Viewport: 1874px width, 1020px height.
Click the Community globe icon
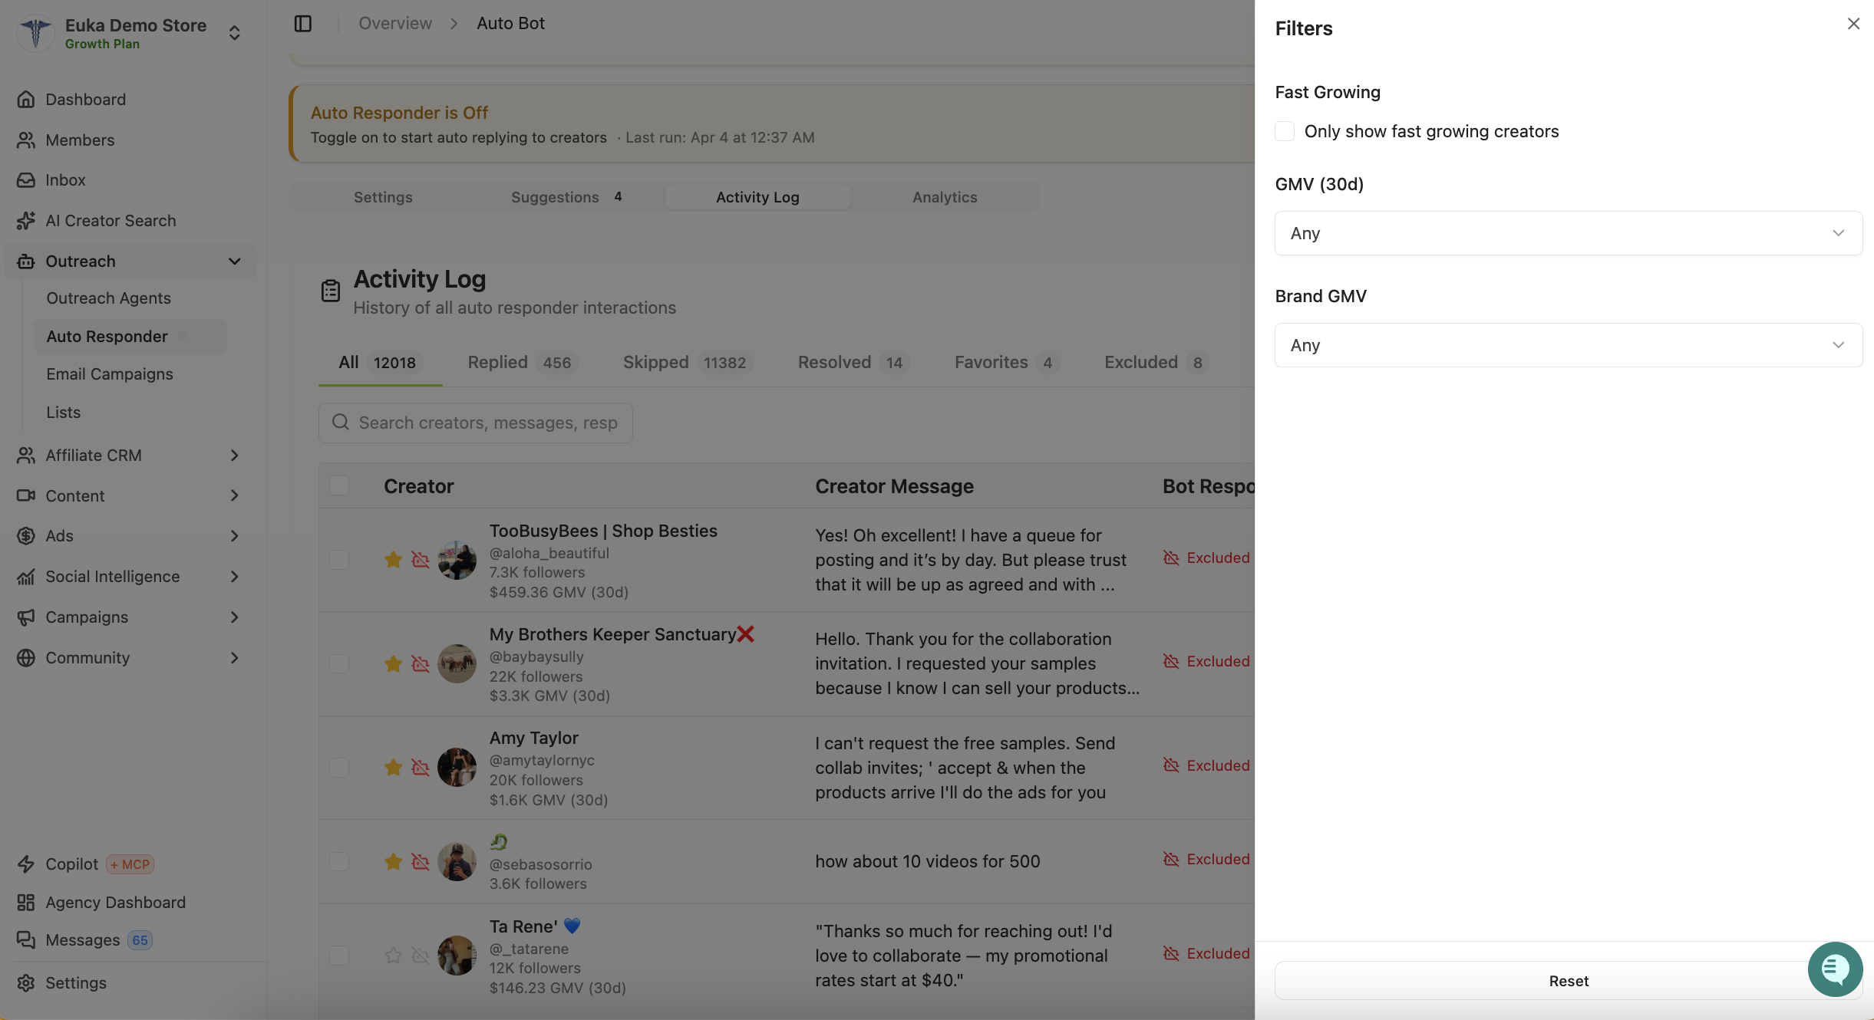point(26,658)
